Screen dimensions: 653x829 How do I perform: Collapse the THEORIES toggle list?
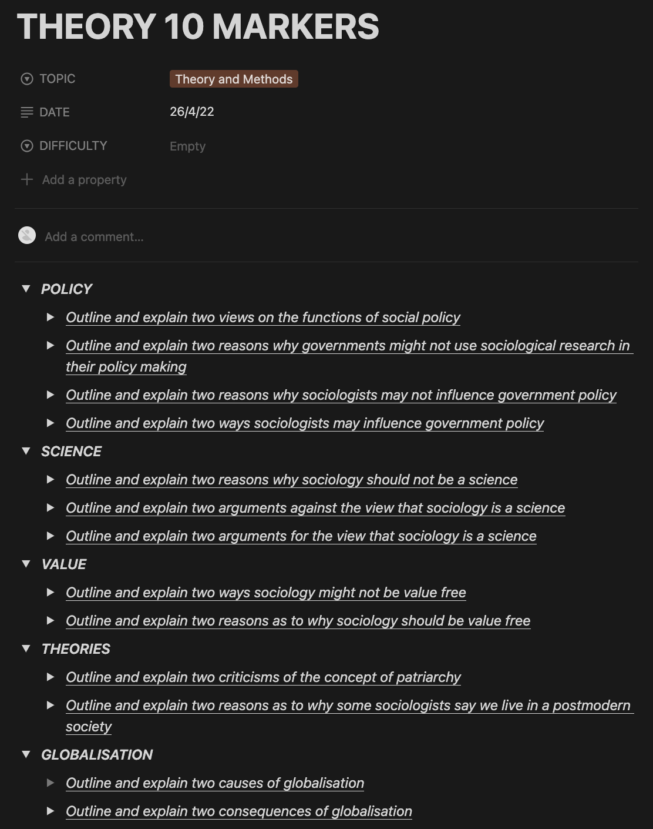click(x=26, y=649)
